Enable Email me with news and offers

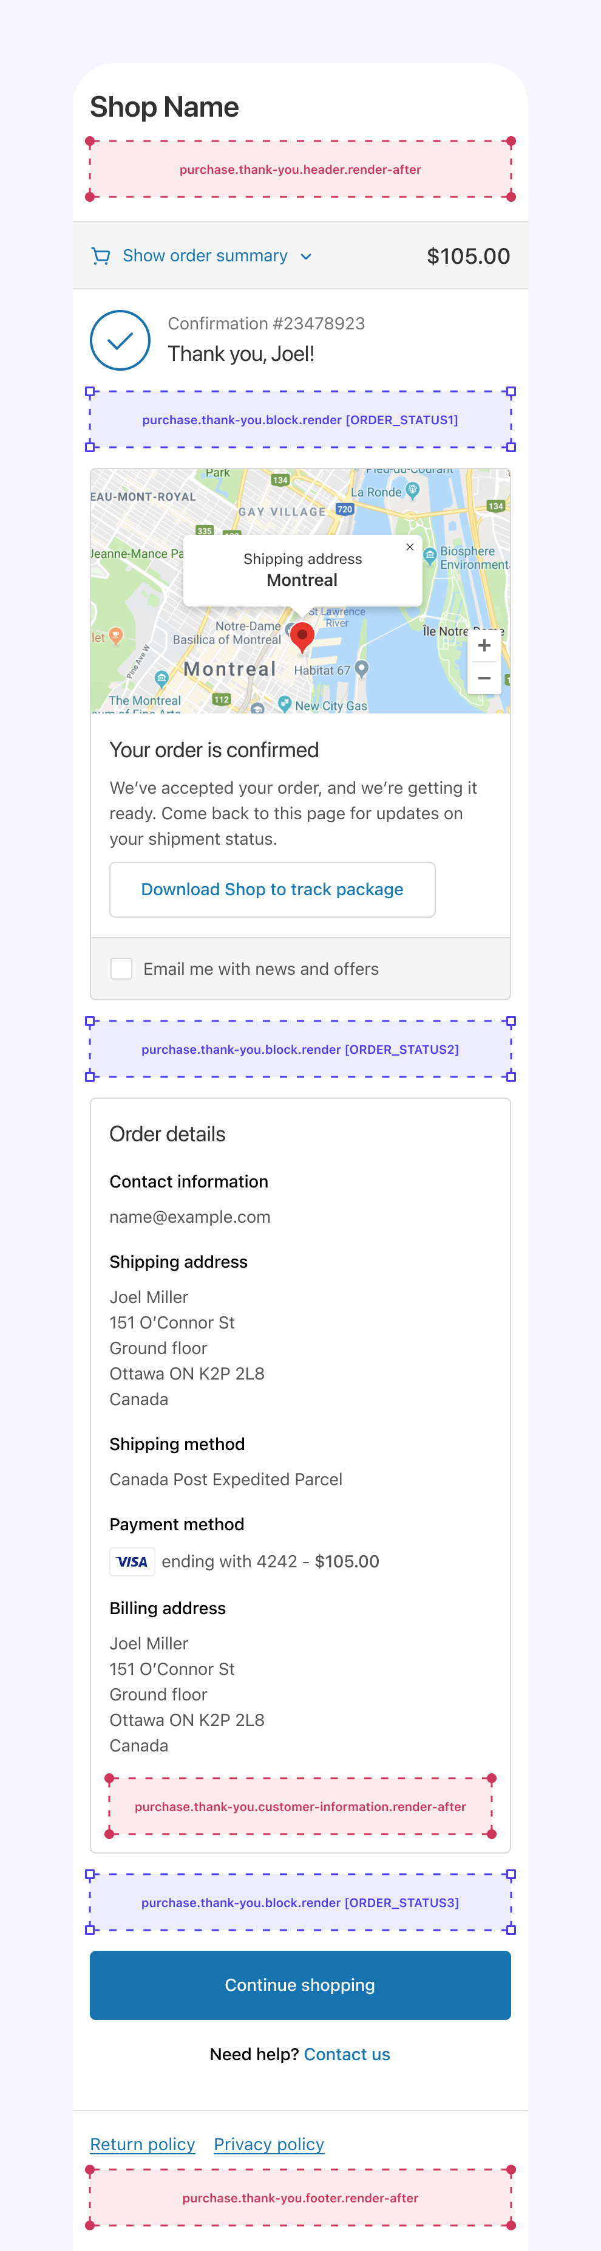(122, 969)
